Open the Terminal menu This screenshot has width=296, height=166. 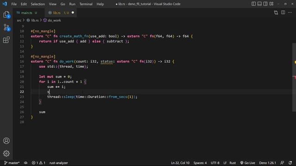86,4
